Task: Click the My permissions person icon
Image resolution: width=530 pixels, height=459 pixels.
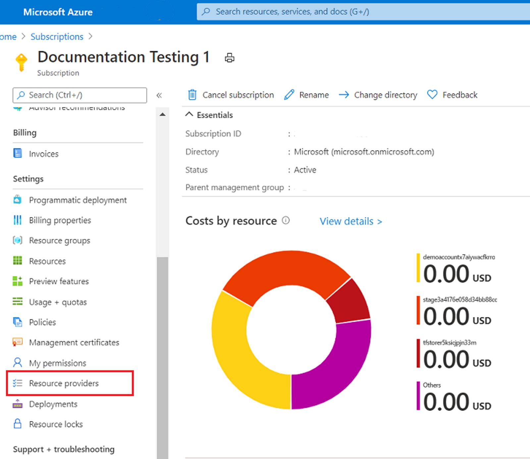Action: pos(18,363)
